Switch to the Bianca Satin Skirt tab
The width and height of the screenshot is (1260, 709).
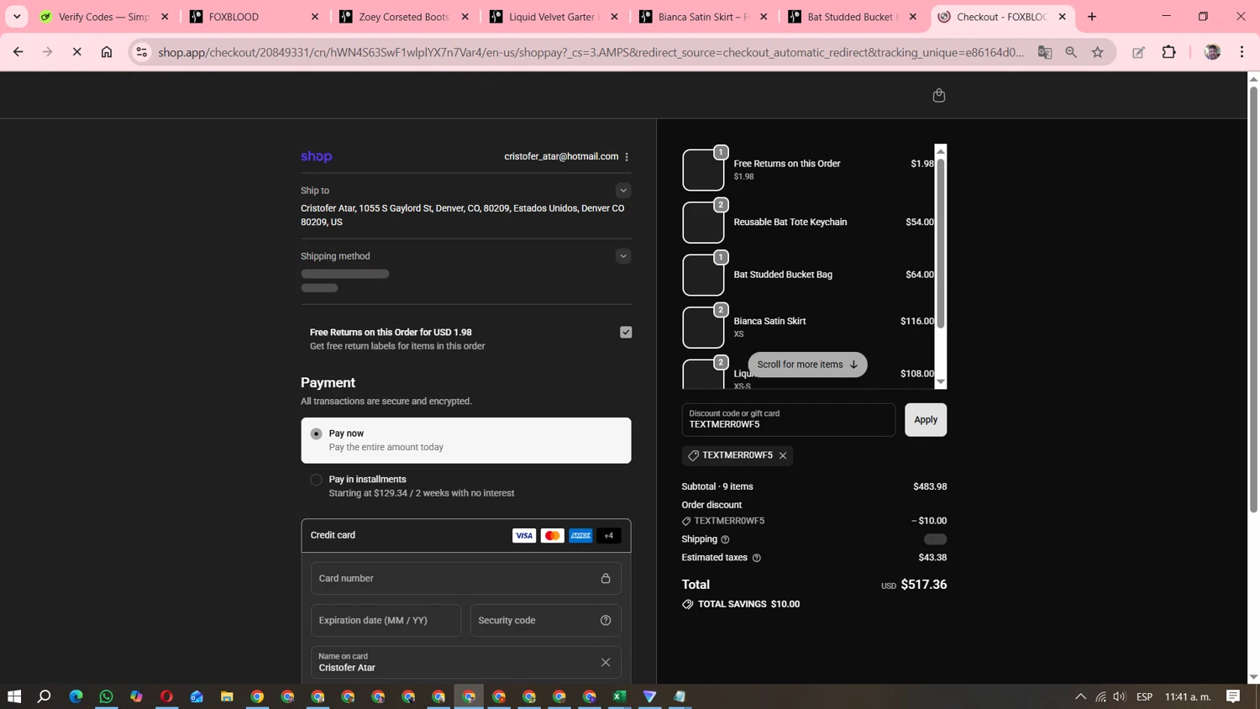pyautogui.click(x=705, y=17)
